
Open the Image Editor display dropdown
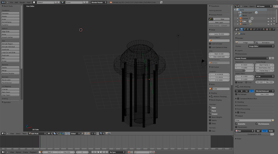coord(261,46)
